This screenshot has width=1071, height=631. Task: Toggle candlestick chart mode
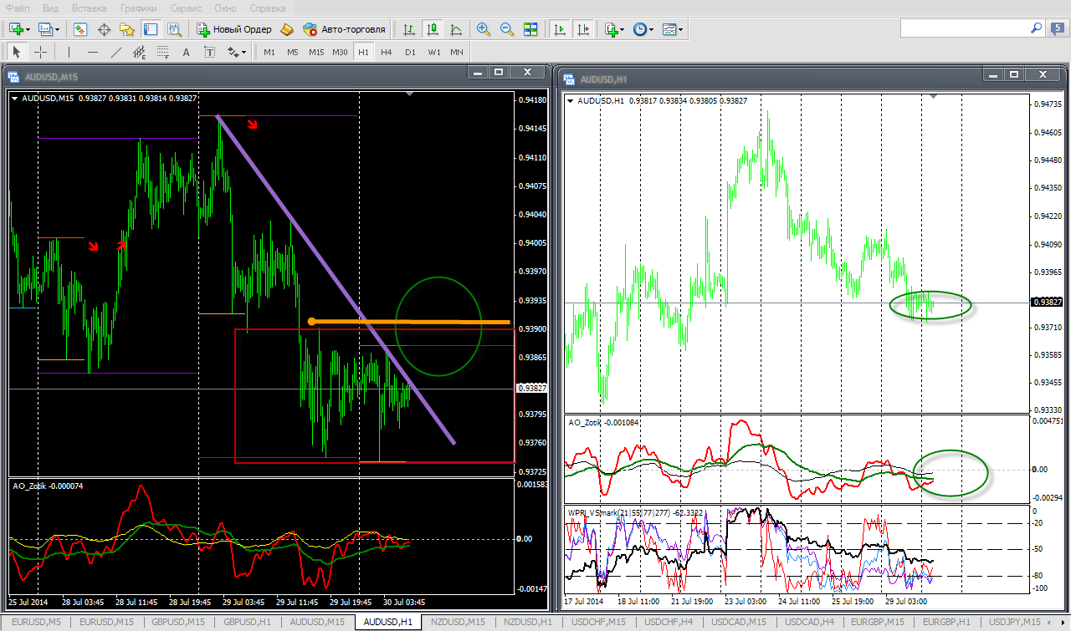pos(433,29)
